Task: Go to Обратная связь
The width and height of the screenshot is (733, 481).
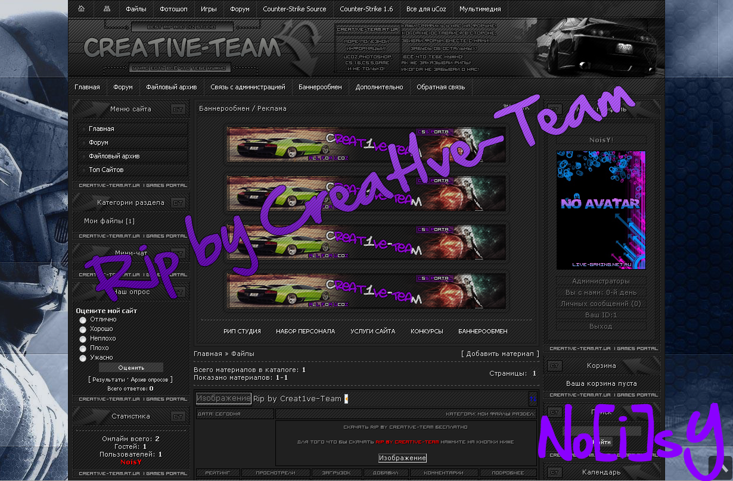Action: click(x=440, y=87)
